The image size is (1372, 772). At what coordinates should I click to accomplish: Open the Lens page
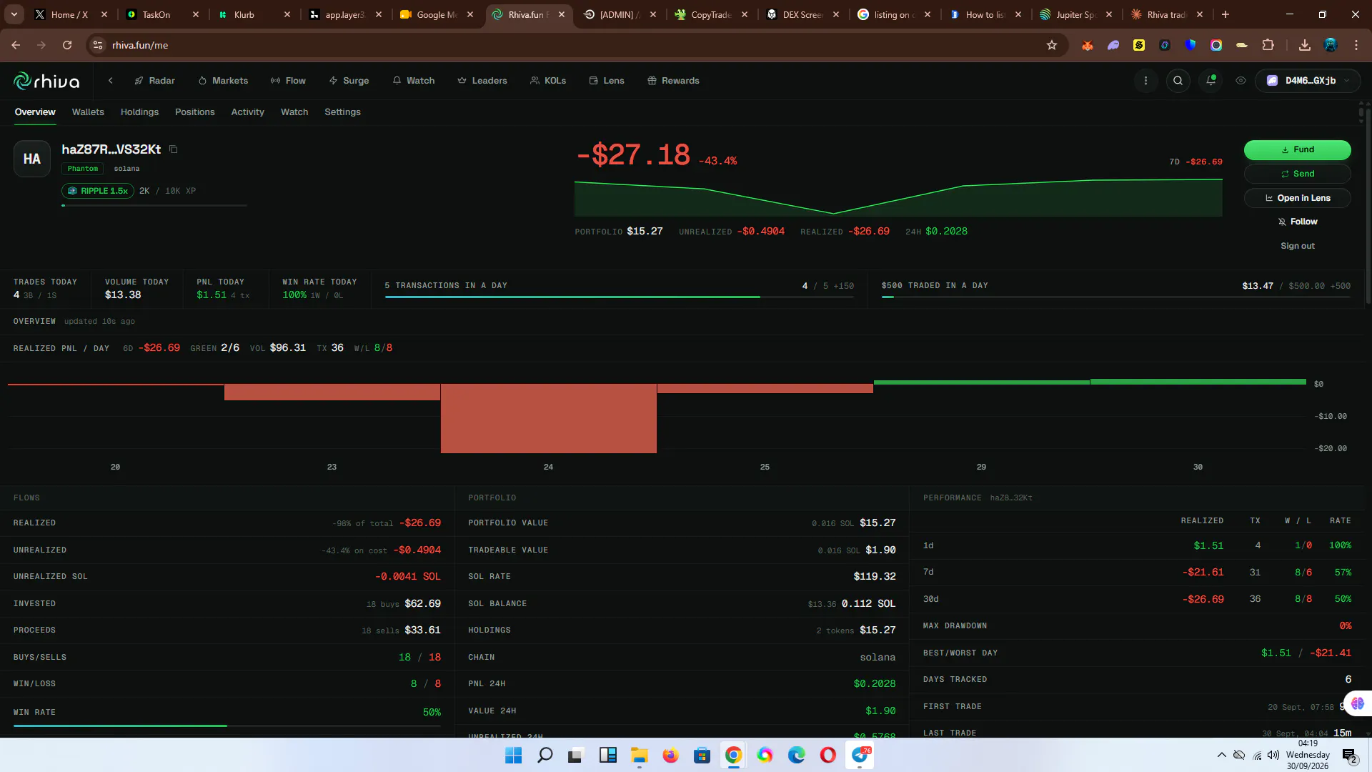pos(607,81)
